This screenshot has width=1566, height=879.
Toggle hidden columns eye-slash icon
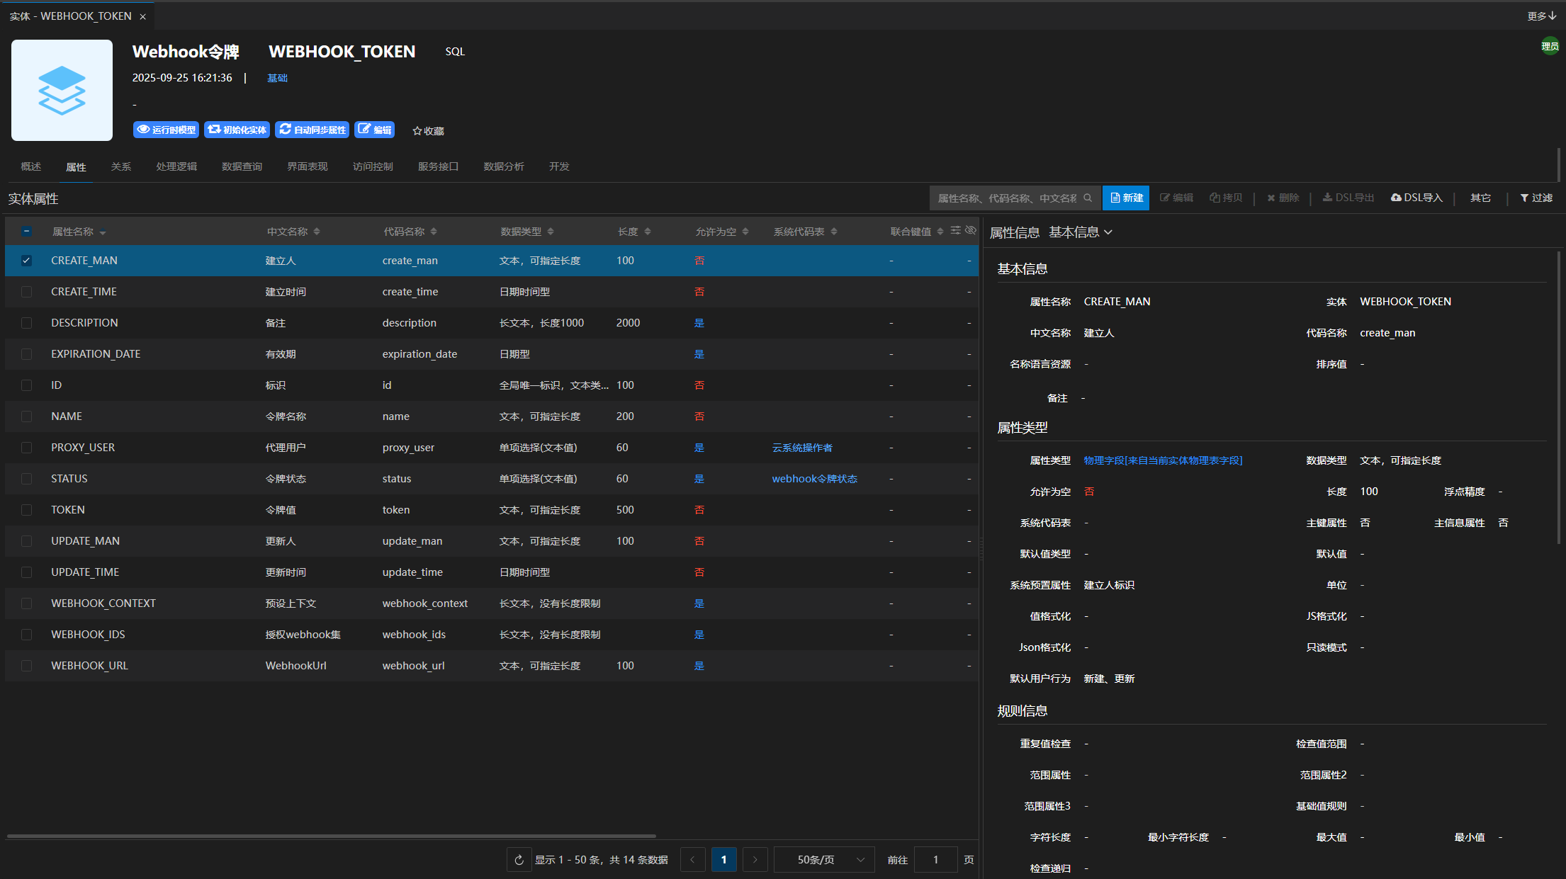click(971, 231)
